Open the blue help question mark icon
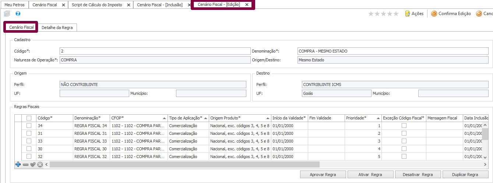 (18, 14)
